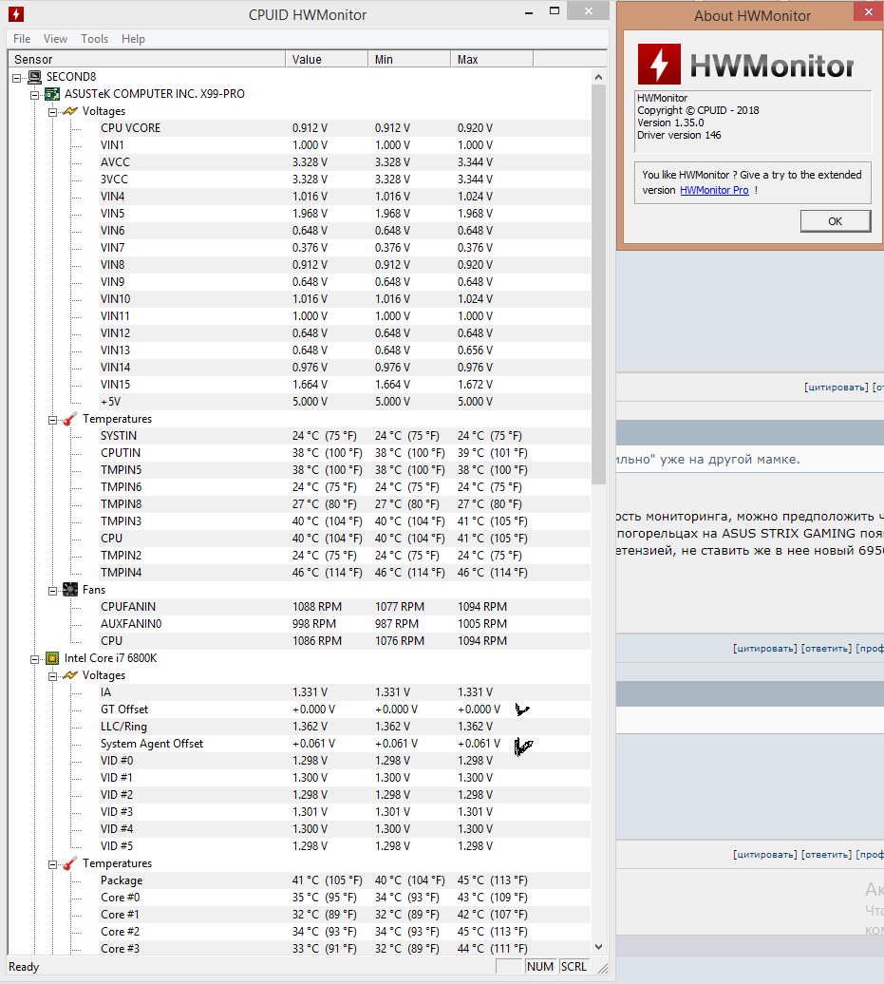Viewport: 884px width, 984px height.
Task: Collapse the Intel Core i7 6800K node
Action: click(x=34, y=659)
